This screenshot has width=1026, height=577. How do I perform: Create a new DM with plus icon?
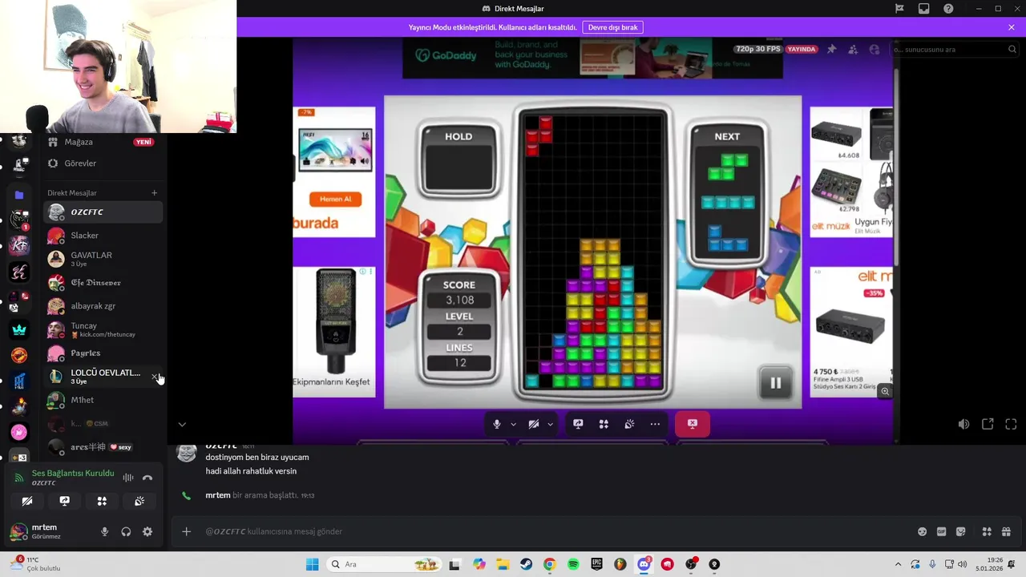(x=155, y=192)
